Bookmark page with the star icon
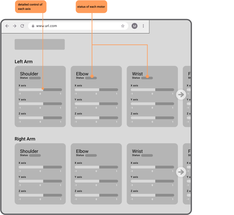234x215 pixels. tap(123, 26)
